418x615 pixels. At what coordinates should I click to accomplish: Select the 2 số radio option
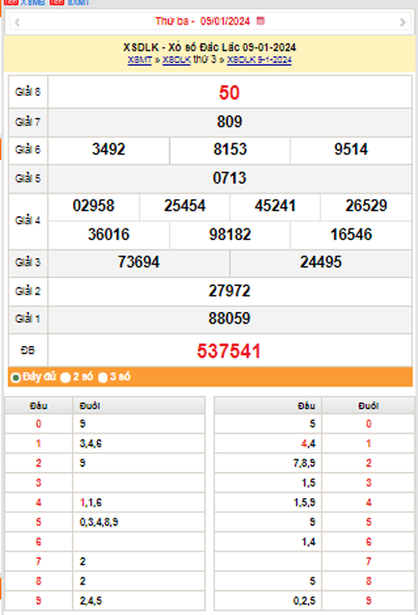click(x=65, y=377)
